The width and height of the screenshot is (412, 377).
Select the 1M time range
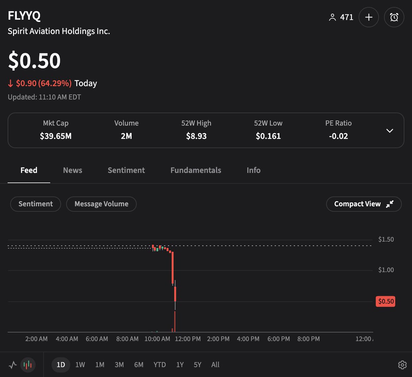[100, 365]
